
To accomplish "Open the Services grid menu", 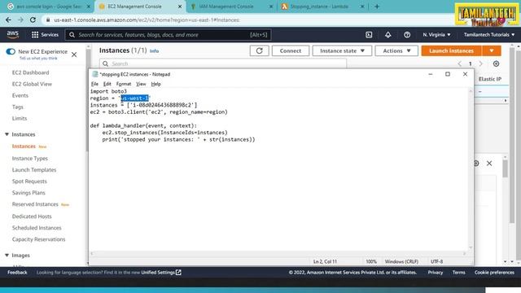I will tap(45, 34).
